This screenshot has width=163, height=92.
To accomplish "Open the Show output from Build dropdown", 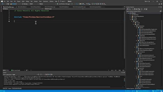I will pyautogui.click(x=25, y=75).
